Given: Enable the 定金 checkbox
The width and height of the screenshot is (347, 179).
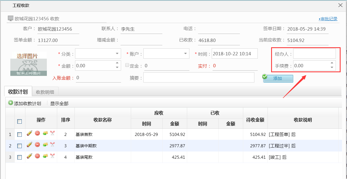Looking at the screenshot, I should (127, 65).
